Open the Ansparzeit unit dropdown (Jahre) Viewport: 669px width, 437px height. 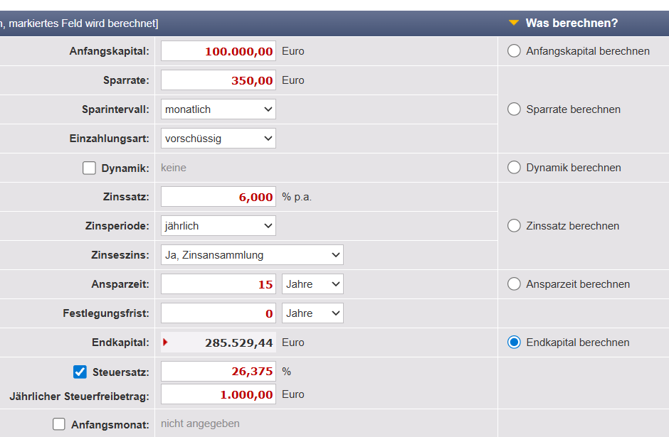click(x=312, y=284)
